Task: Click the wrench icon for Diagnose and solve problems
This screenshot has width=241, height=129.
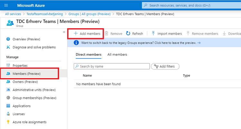Action: (x=8, y=47)
